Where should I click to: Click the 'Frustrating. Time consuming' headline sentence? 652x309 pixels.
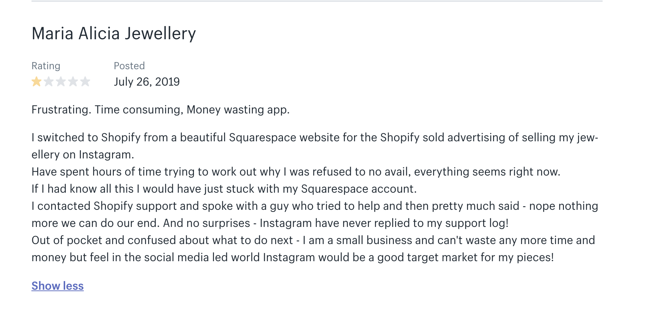161,110
